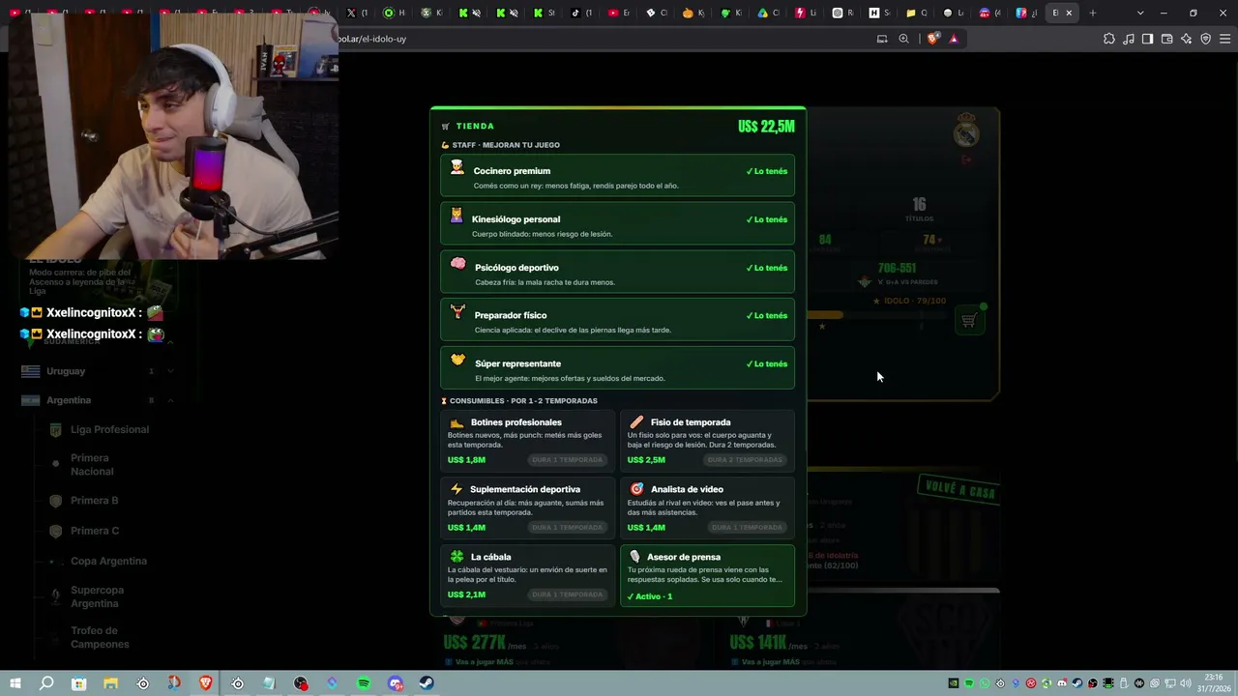Image resolution: width=1238 pixels, height=696 pixels.
Task: Click the Fisio de temporada bandage icon
Action: (x=636, y=422)
